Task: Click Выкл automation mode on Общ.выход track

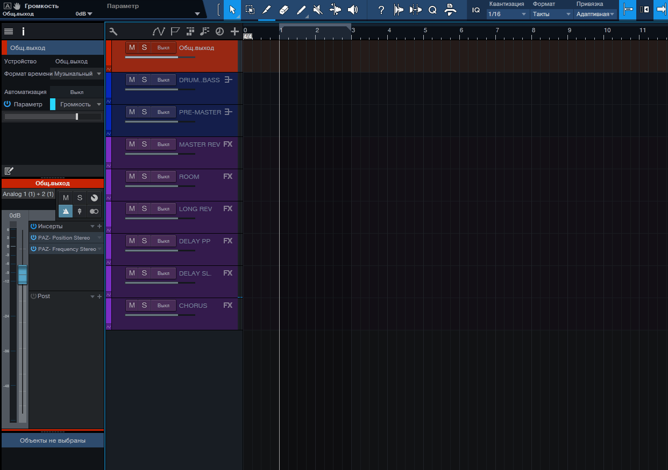Action: (164, 48)
